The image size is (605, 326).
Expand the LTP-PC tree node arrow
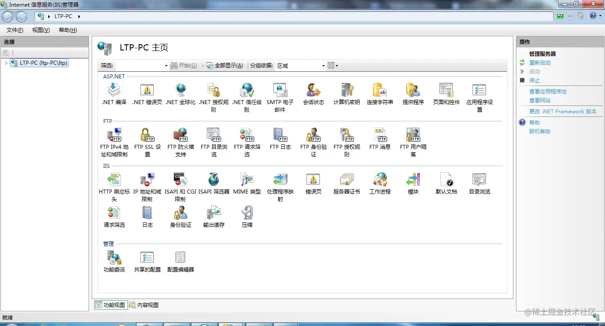[x=6, y=63]
